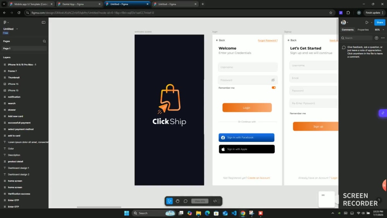Switch to the Properties tab
This screenshot has height=218, width=387.
pos(363,30)
